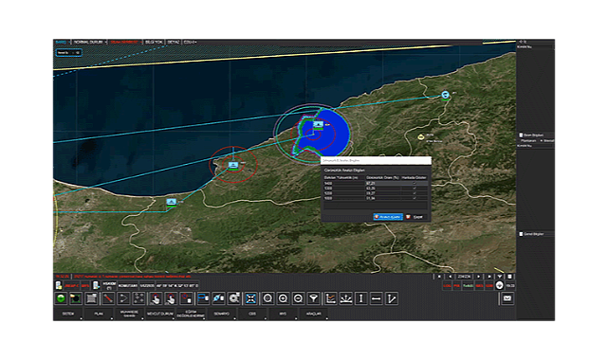
Task: Click the BEYAZ field in top bar
Action: pos(174,42)
